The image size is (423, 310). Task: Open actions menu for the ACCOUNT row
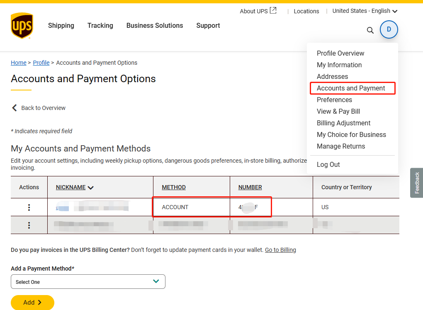[x=29, y=207]
